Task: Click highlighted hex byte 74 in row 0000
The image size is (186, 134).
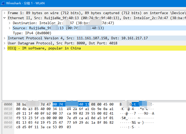Action: 61,104
